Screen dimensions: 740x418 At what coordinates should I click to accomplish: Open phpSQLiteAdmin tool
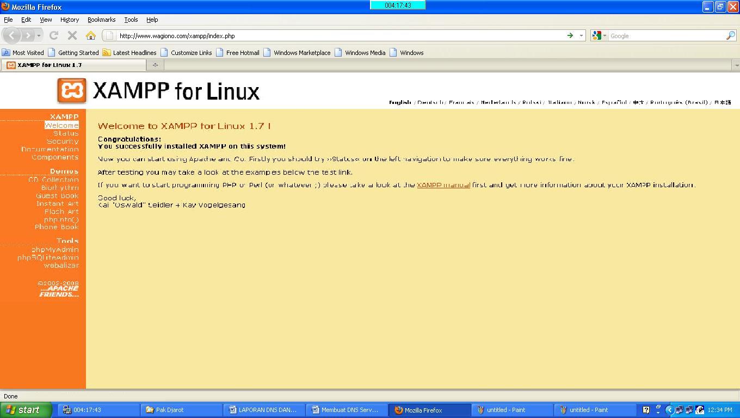click(x=48, y=257)
